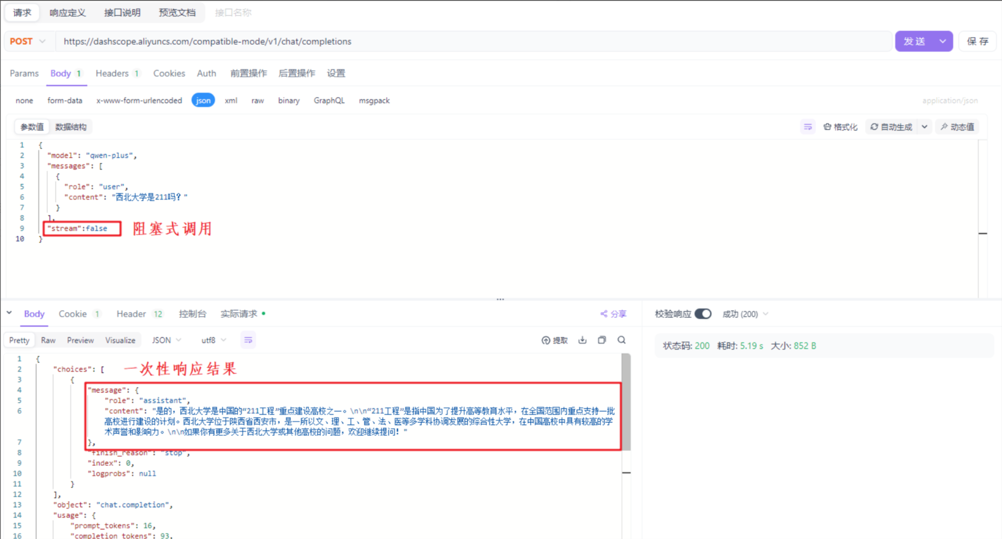
Task: Select the binary body type
Action: [x=289, y=101]
